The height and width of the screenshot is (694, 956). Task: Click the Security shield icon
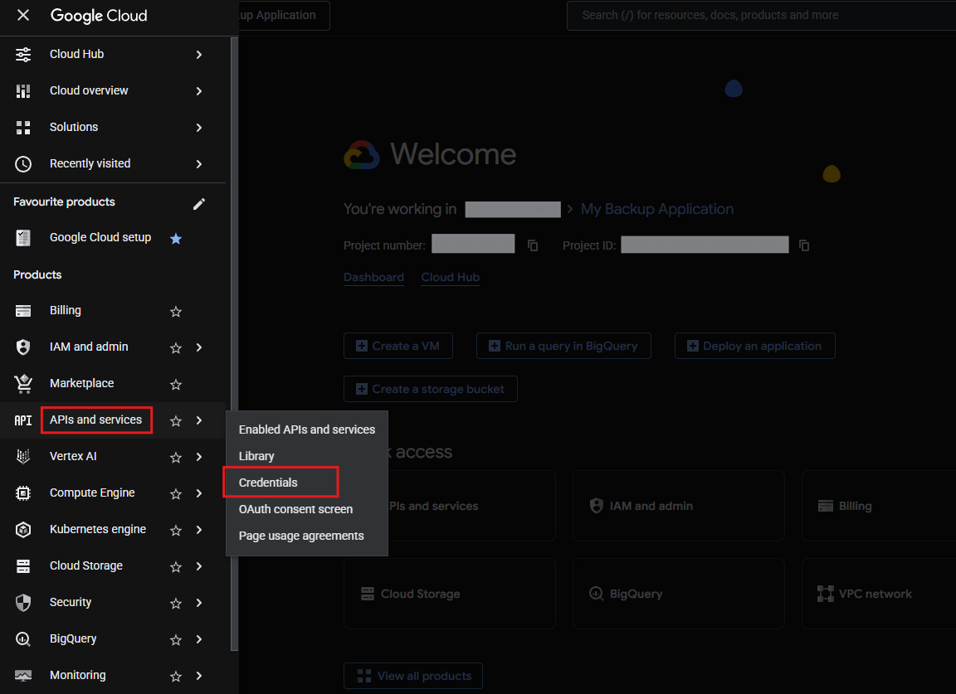[23, 603]
